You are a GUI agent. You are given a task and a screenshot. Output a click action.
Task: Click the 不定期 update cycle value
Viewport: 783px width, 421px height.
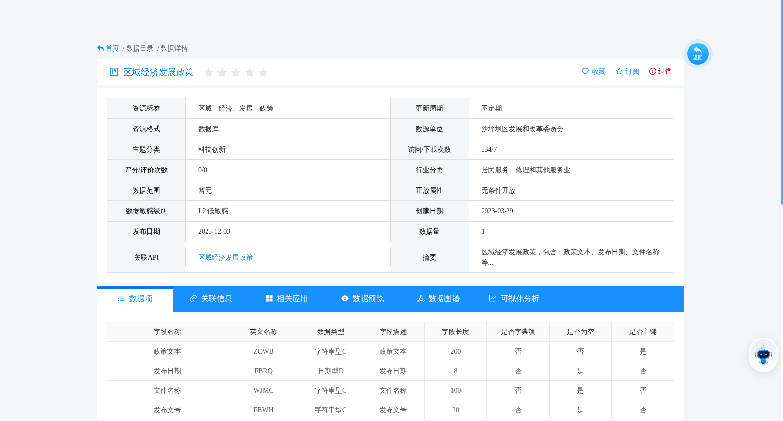pyautogui.click(x=491, y=109)
